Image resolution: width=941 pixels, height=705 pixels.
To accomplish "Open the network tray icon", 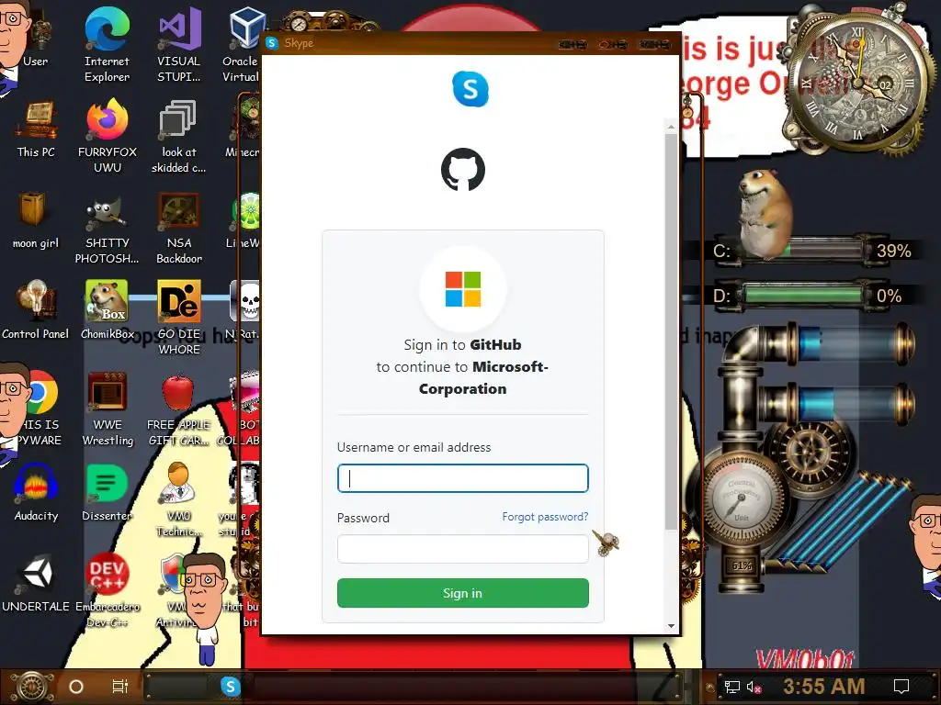I will coord(731,687).
